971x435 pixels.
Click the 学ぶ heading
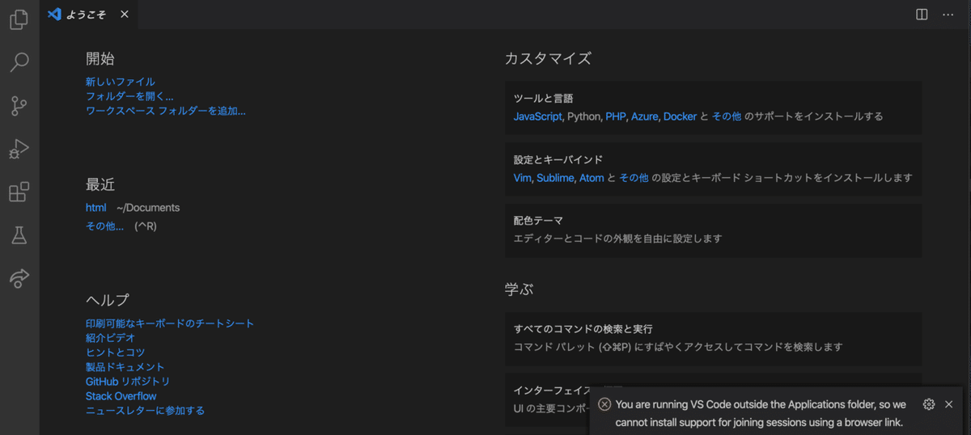519,289
